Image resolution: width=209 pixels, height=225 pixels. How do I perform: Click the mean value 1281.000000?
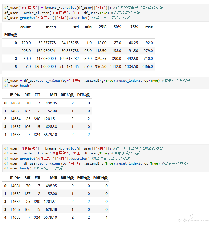[45, 66]
